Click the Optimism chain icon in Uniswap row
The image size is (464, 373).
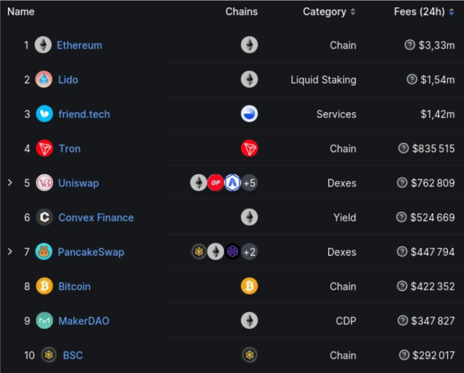pyautogui.click(x=215, y=183)
